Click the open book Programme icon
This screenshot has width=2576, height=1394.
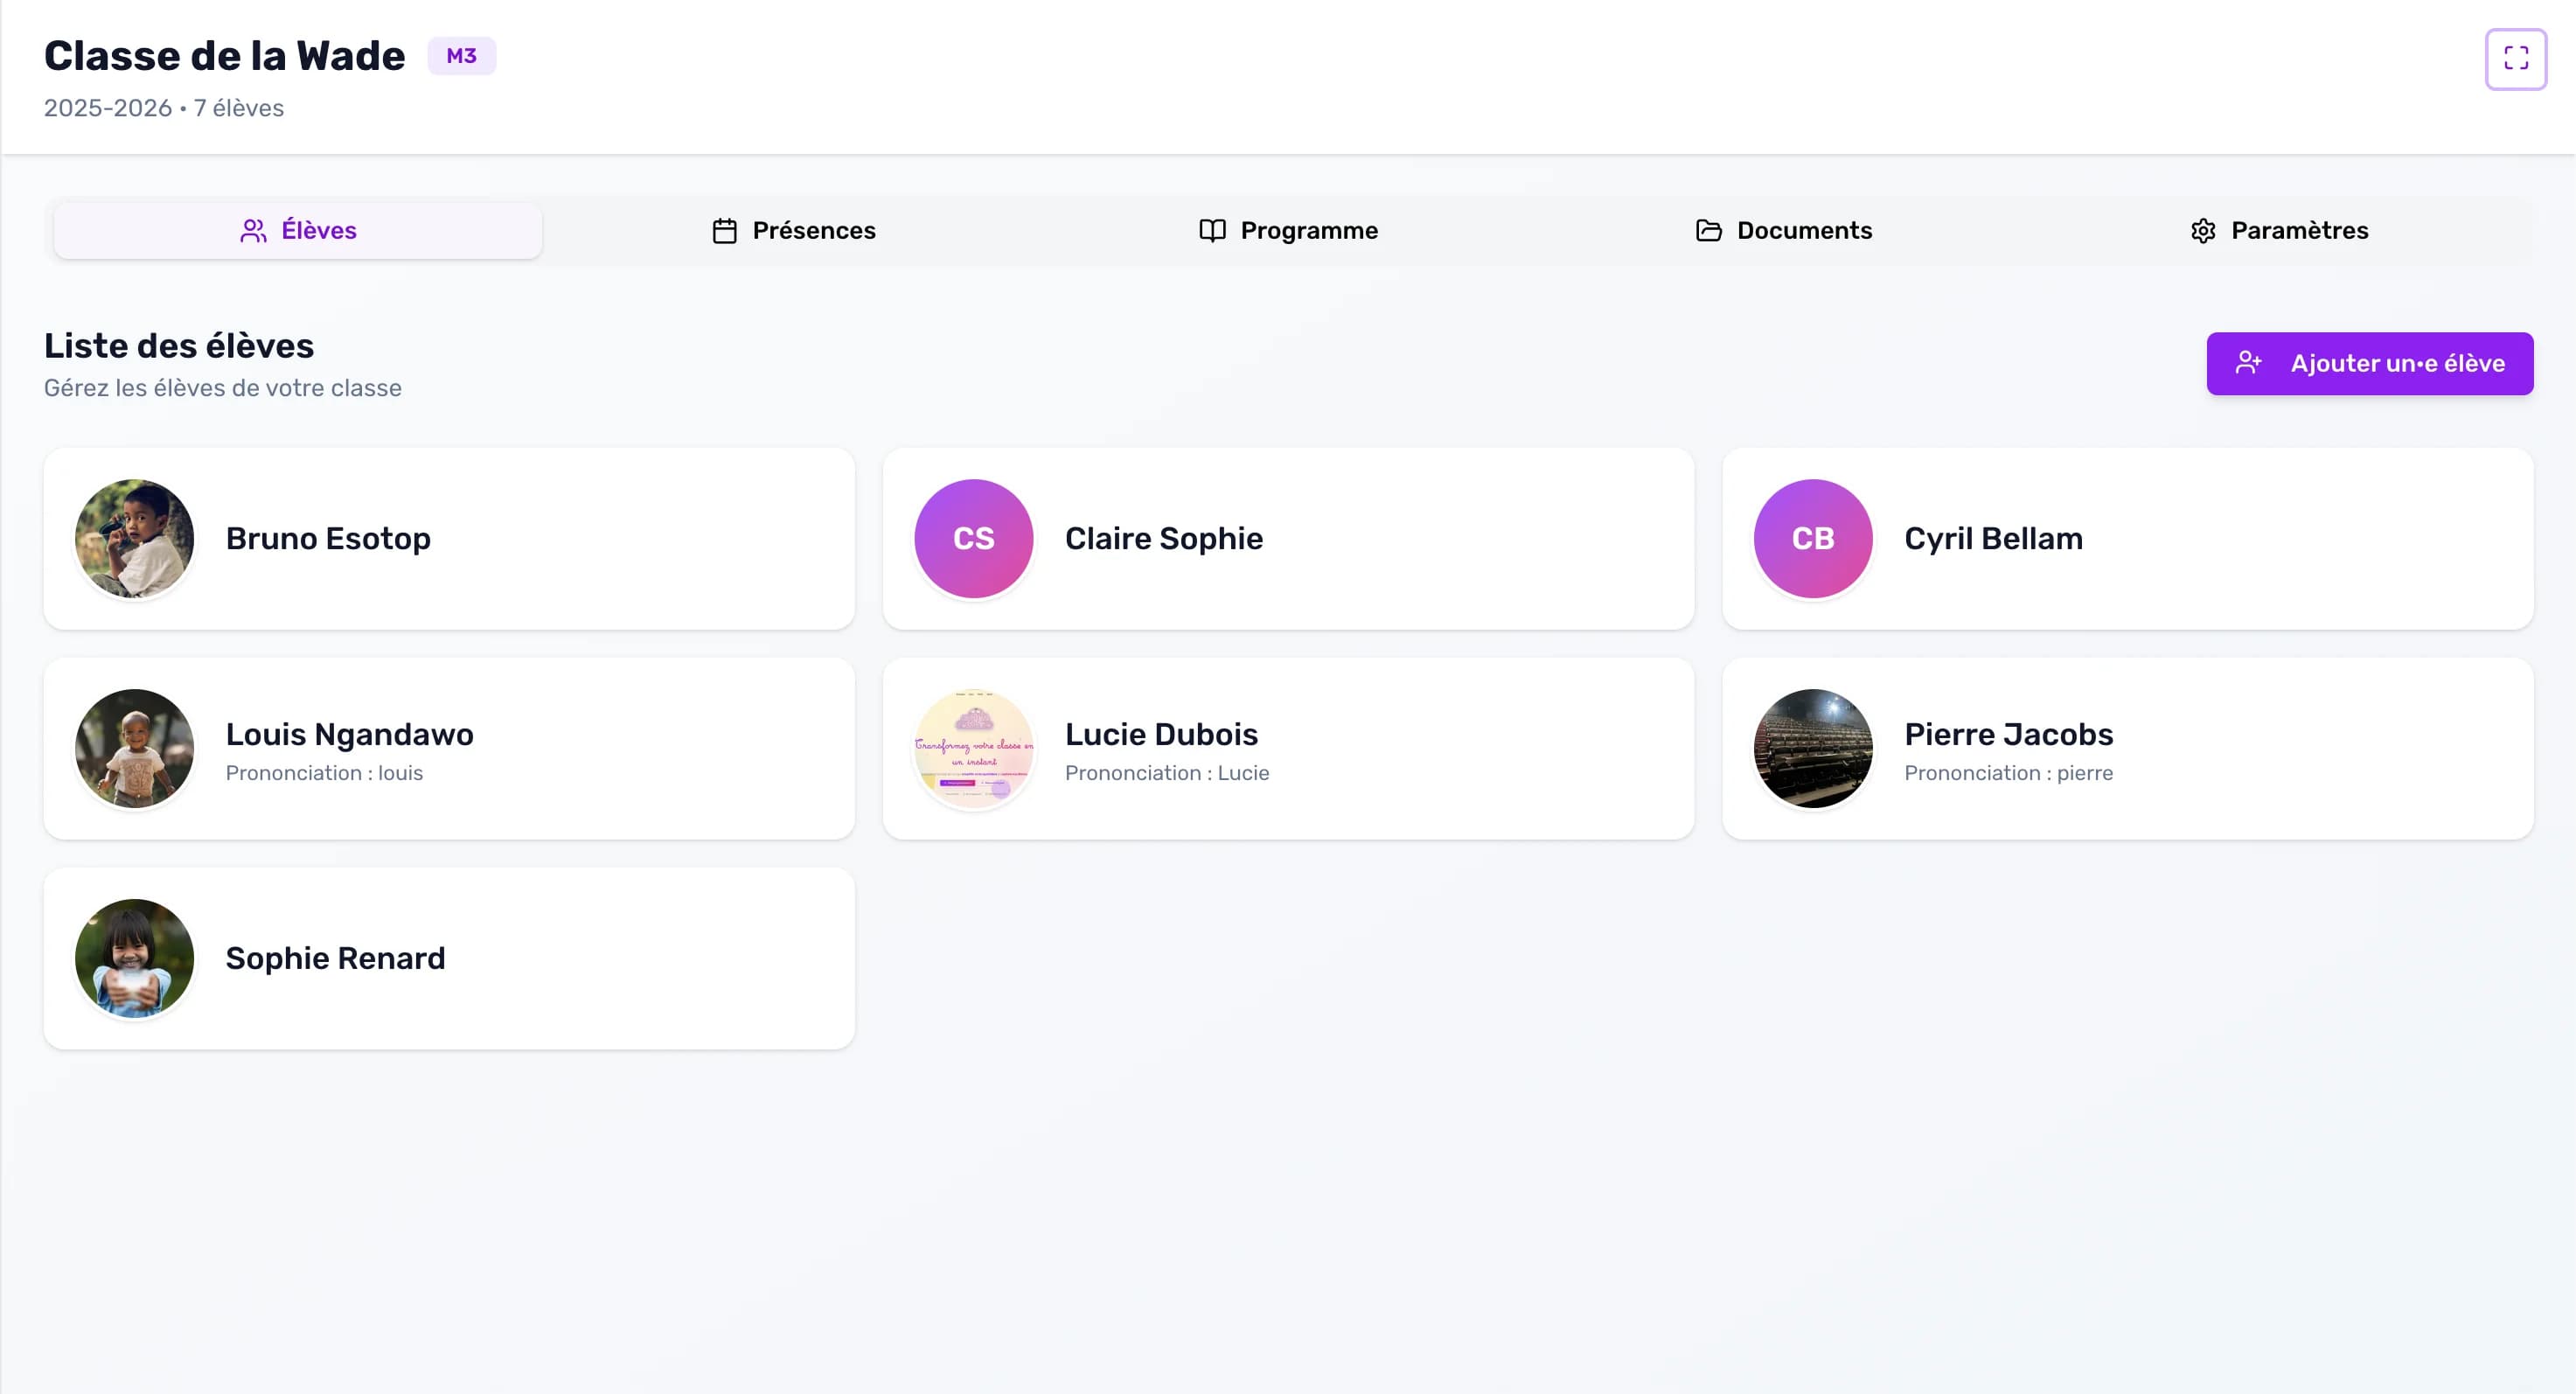(1212, 231)
